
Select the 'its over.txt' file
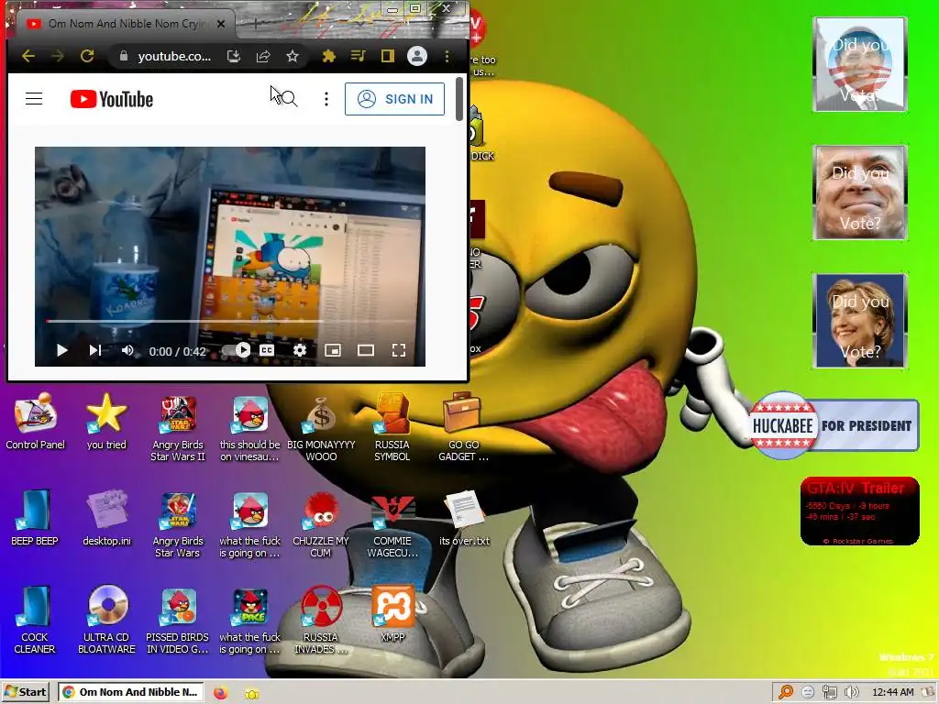(x=464, y=519)
